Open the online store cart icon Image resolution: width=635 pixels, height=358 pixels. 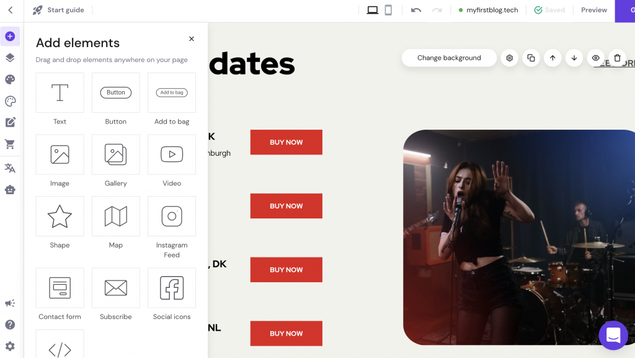tap(10, 144)
